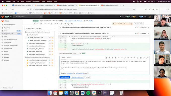Image resolution: width=171 pixels, height=96 pixels.
Task: Switch to the Preview tab in comment editor
Action: [x=69, y=58]
